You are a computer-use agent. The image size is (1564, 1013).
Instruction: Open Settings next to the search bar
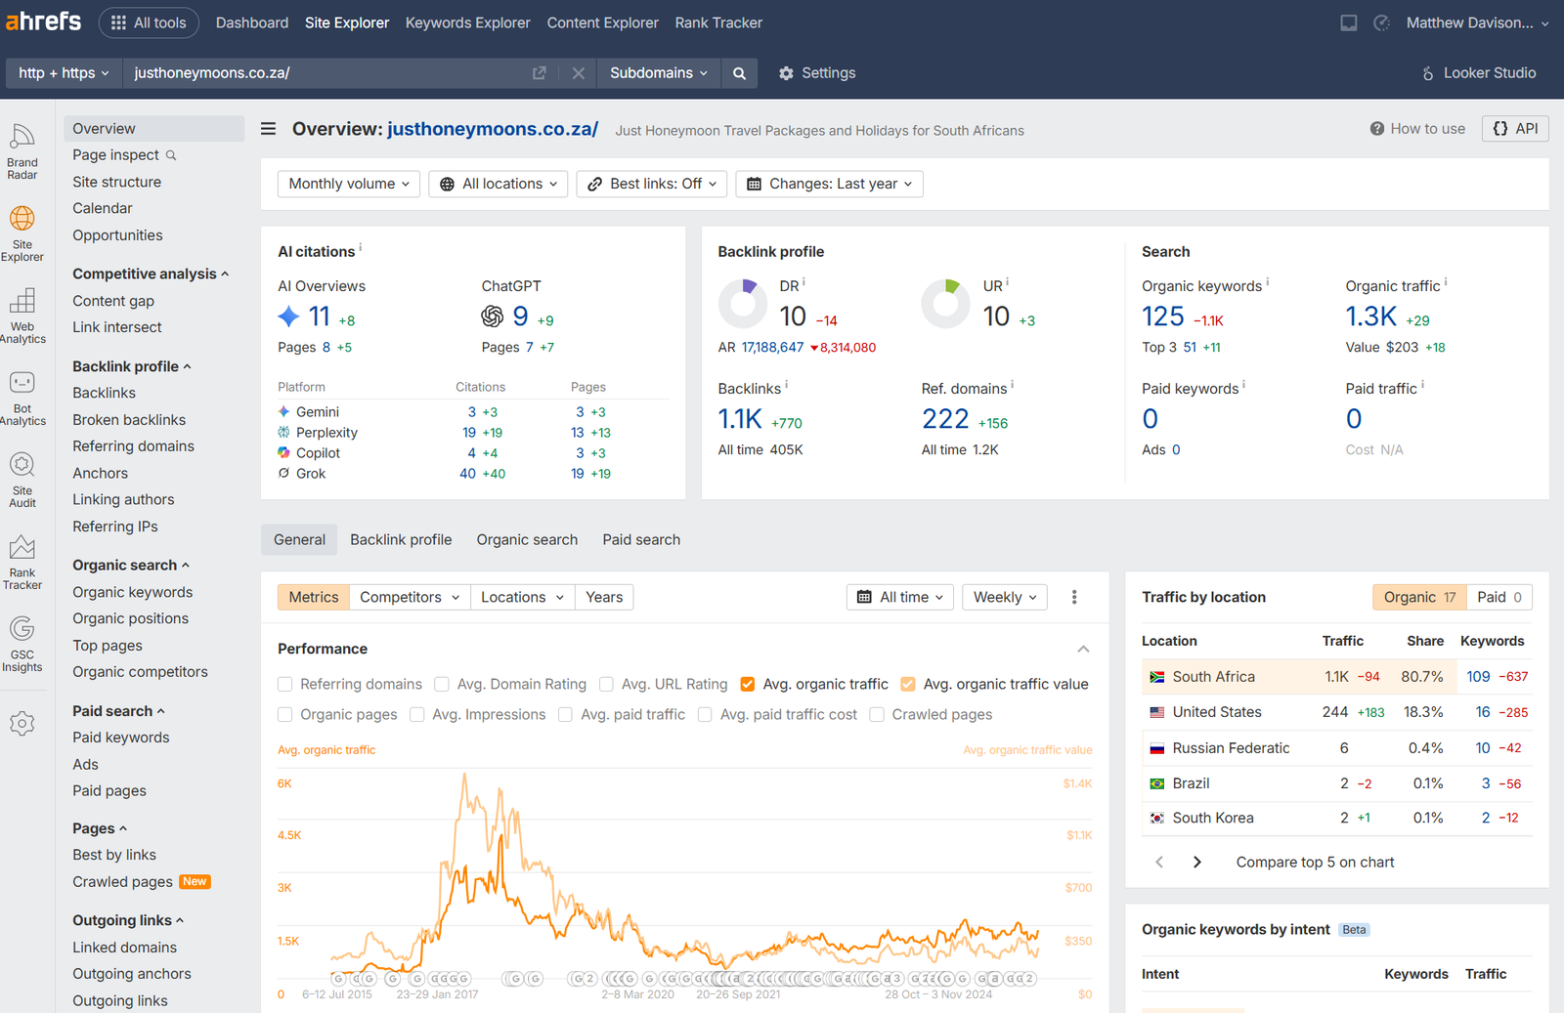817,73
